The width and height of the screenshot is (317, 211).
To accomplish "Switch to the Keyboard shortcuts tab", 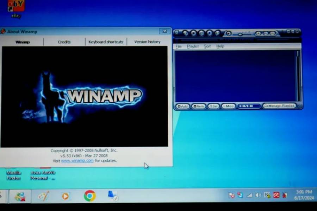I will tap(106, 42).
